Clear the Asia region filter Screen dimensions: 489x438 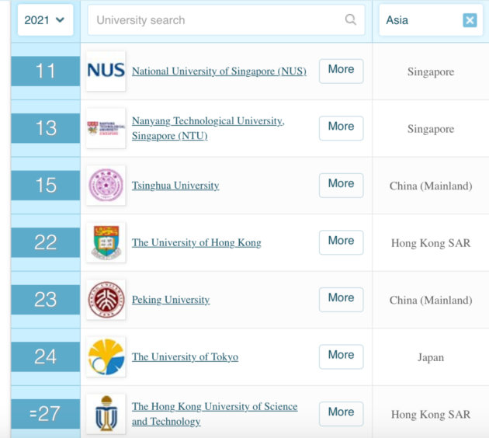470,20
